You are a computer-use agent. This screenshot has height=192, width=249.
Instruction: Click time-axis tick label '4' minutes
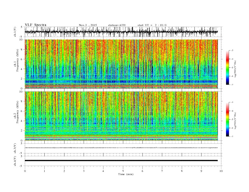pos(103,171)
